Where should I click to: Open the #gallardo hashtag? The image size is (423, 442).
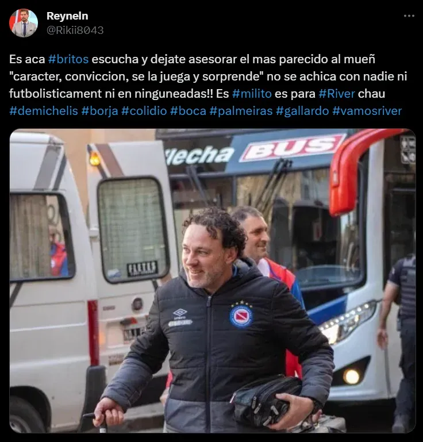(x=302, y=111)
